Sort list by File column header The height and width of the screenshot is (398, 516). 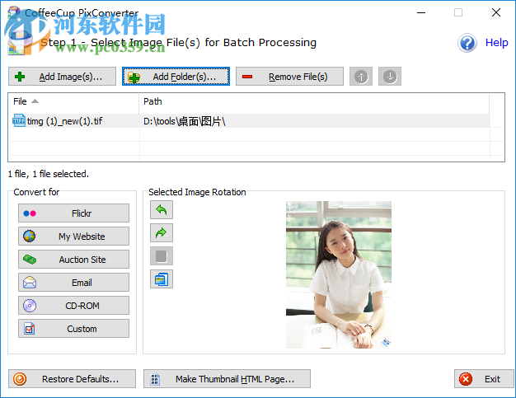click(73, 101)
